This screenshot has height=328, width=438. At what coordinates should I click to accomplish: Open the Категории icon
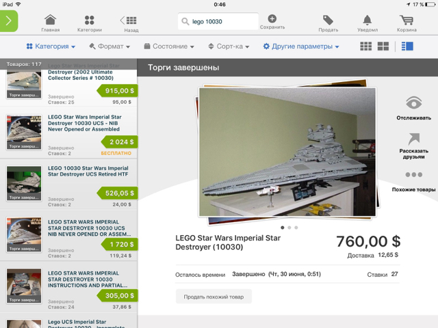pos(90,20)
